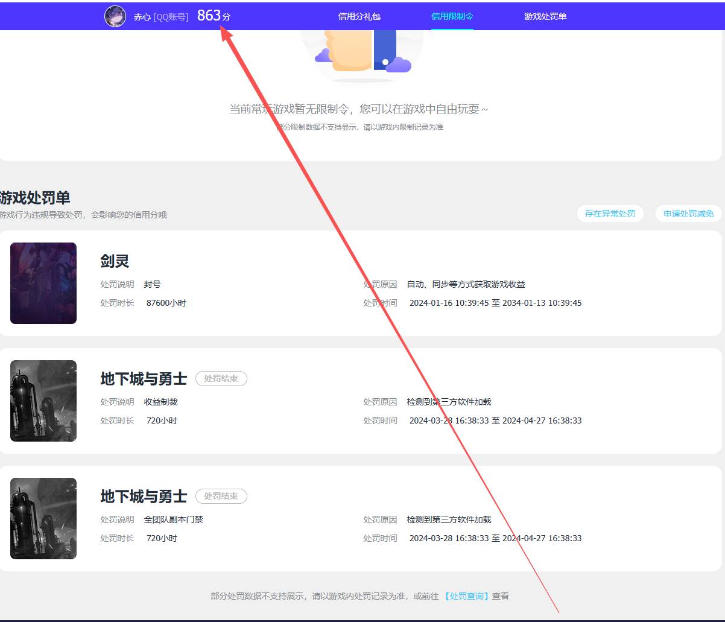Click the 剑灵 game cover thumbnail
The width and height of the screenshot is (725, 622).
[x=43, y=283]
